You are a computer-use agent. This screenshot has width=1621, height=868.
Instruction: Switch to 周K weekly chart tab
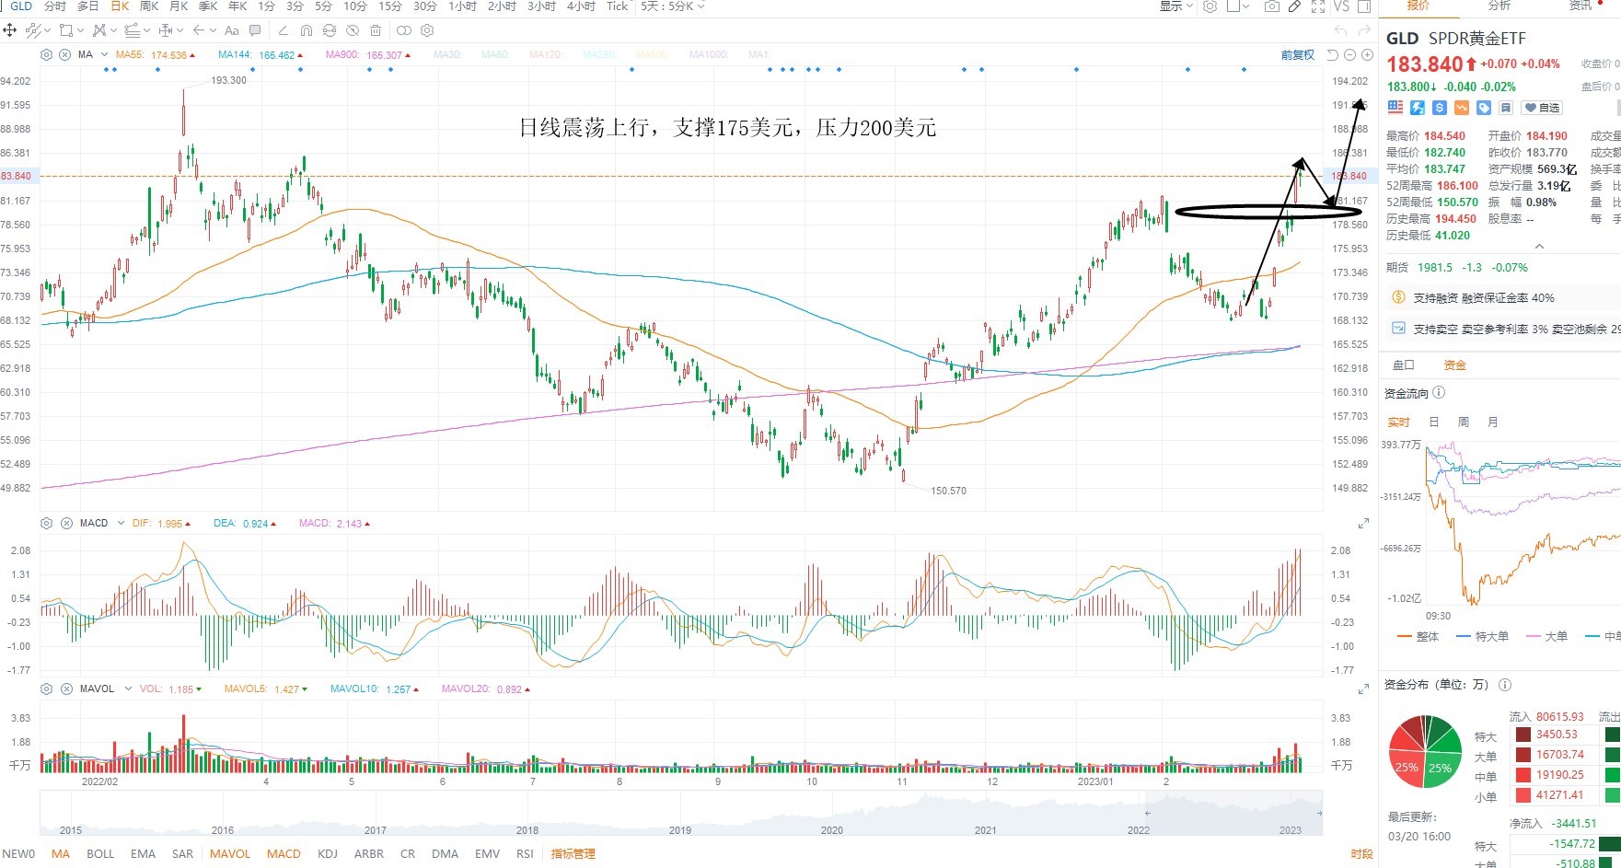pos(149,6)
